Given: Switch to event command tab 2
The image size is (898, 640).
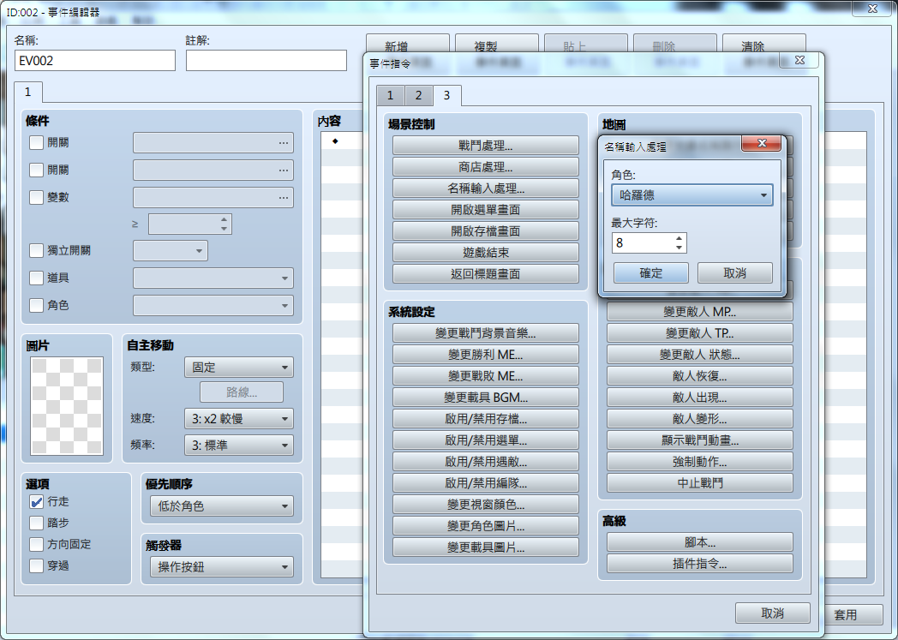Looking at the screenshot, I should [x=418, y=96].
